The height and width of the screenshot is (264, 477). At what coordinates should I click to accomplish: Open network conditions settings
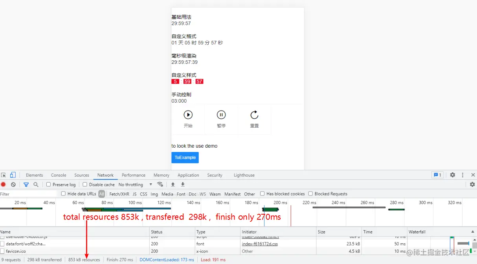[x=160, y=184]
